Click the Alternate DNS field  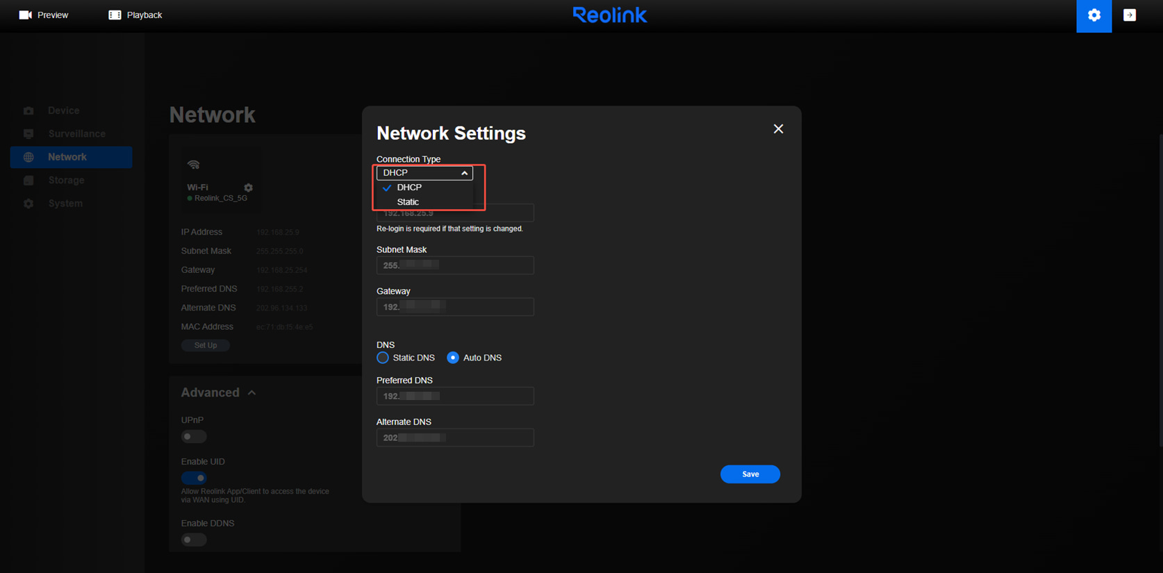click(x=455, y=438)
